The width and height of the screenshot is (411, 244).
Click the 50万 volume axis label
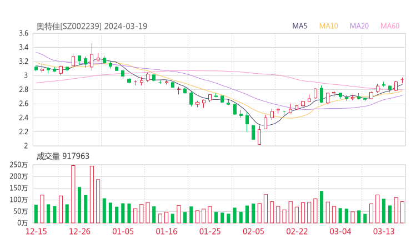[x=21, y=211]
